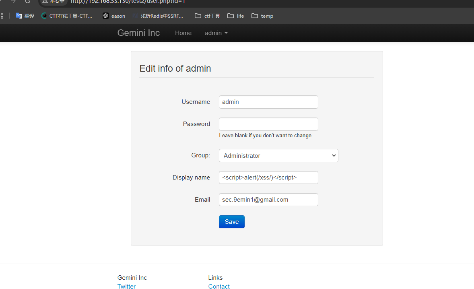
Task: Go to Home in the navbar
Action: [x=183, y=33]
